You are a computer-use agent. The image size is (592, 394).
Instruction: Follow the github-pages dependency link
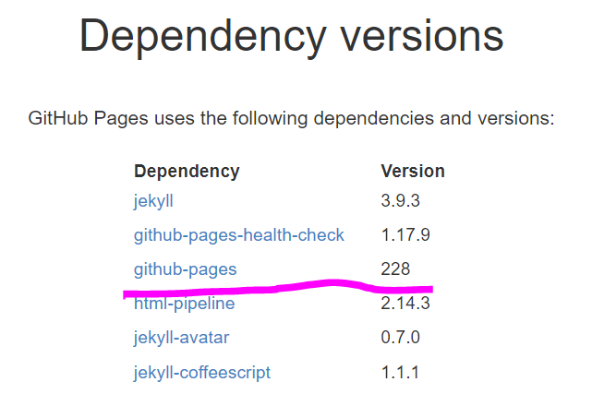pos(185,269)
